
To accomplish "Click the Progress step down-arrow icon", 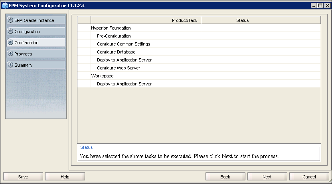I will [10, 53].
